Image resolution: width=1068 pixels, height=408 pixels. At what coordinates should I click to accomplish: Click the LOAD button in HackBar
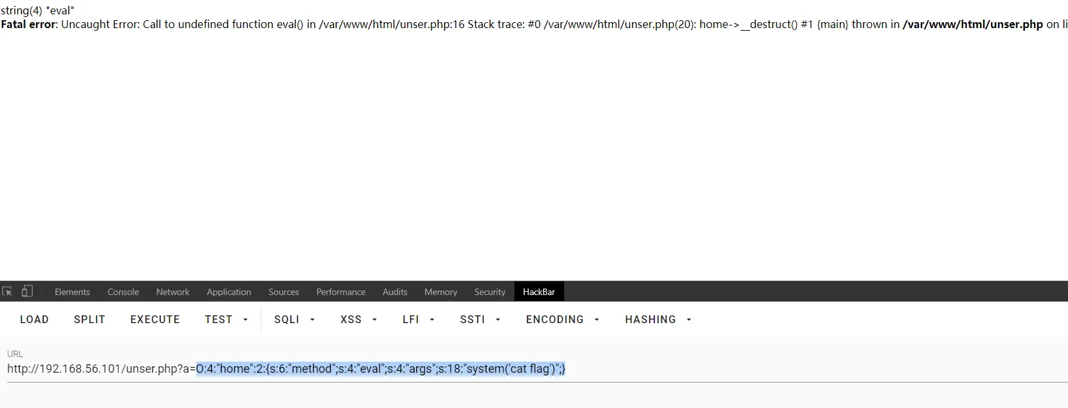pos(35,319)
